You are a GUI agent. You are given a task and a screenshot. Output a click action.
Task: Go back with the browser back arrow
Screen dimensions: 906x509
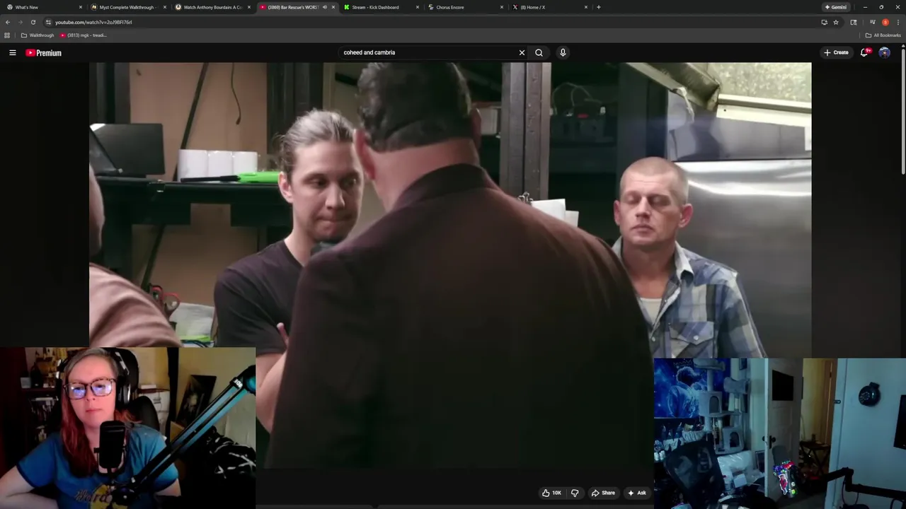coord(8,22)
